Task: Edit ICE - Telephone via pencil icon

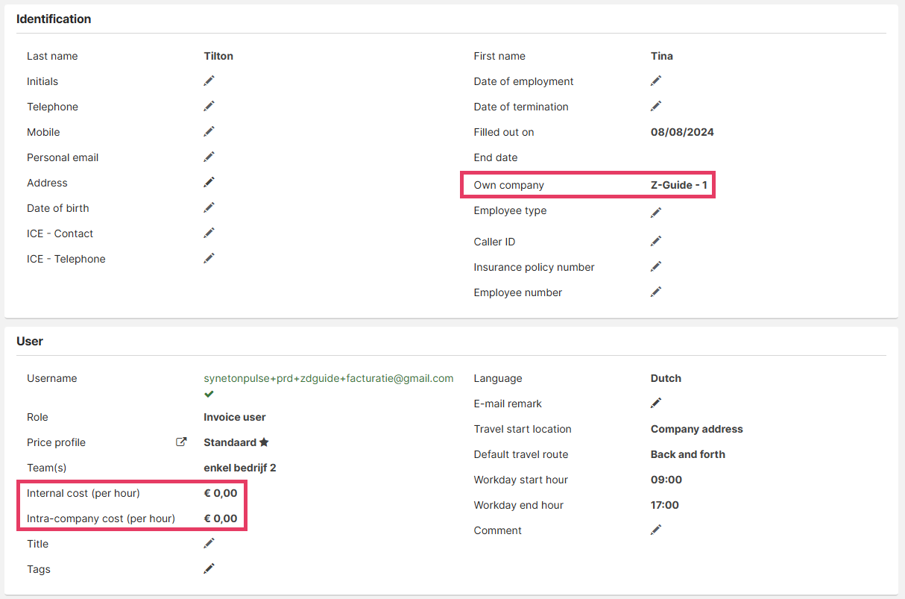Action: tap(209, 258)
